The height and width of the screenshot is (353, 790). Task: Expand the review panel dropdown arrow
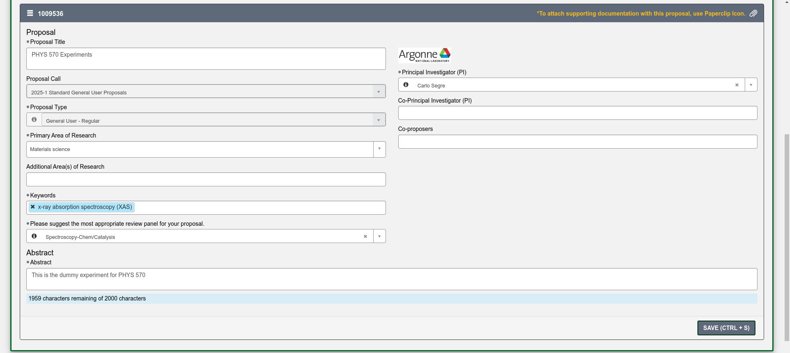click(379, 236)
